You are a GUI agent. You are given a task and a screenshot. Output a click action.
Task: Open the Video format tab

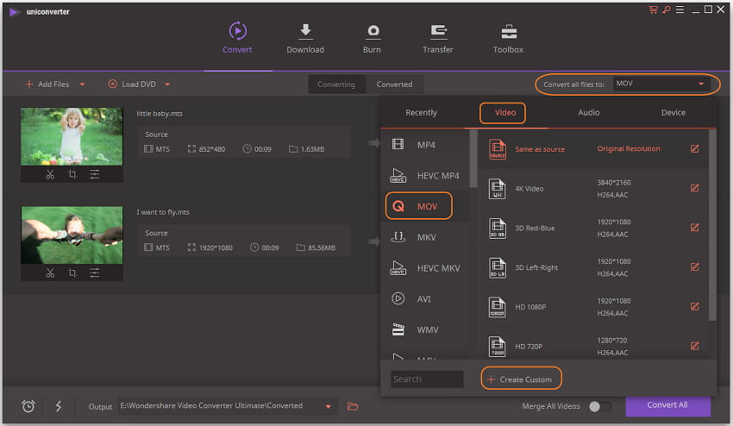click(504, 113)
